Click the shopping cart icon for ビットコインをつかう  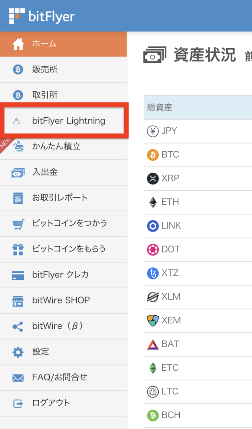[x=18, y=224]
